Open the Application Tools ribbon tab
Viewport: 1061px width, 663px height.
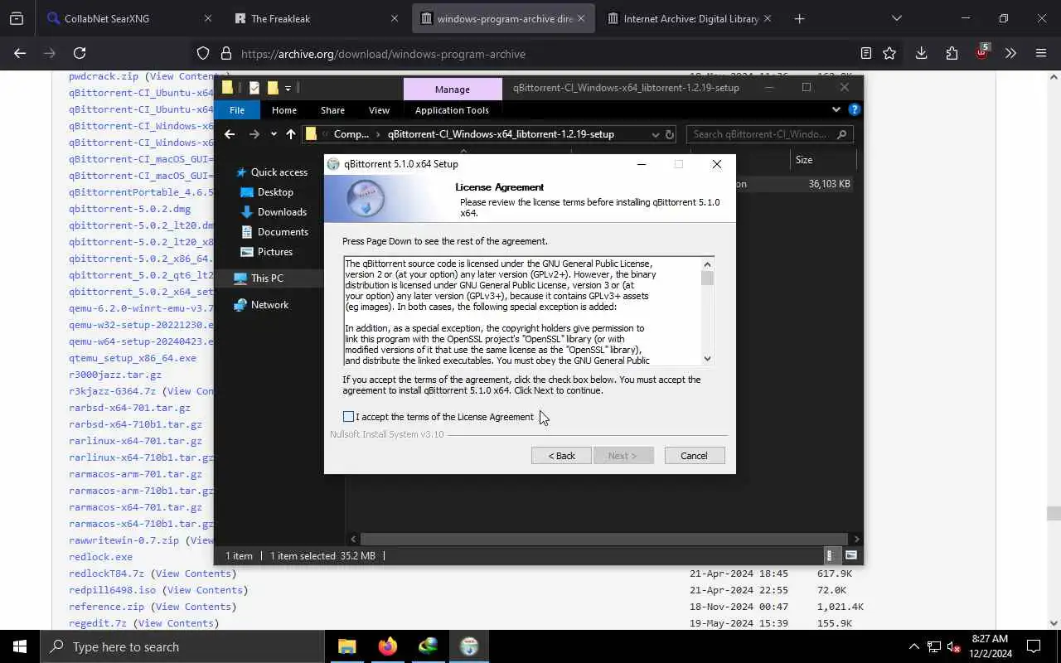(452, 110)
